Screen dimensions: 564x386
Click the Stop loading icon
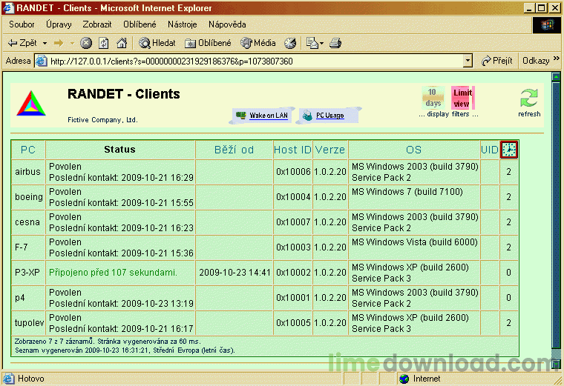(85, 44)
